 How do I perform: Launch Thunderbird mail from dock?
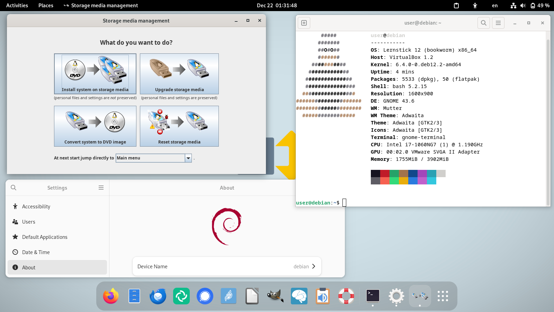click(x=158, y=296)
